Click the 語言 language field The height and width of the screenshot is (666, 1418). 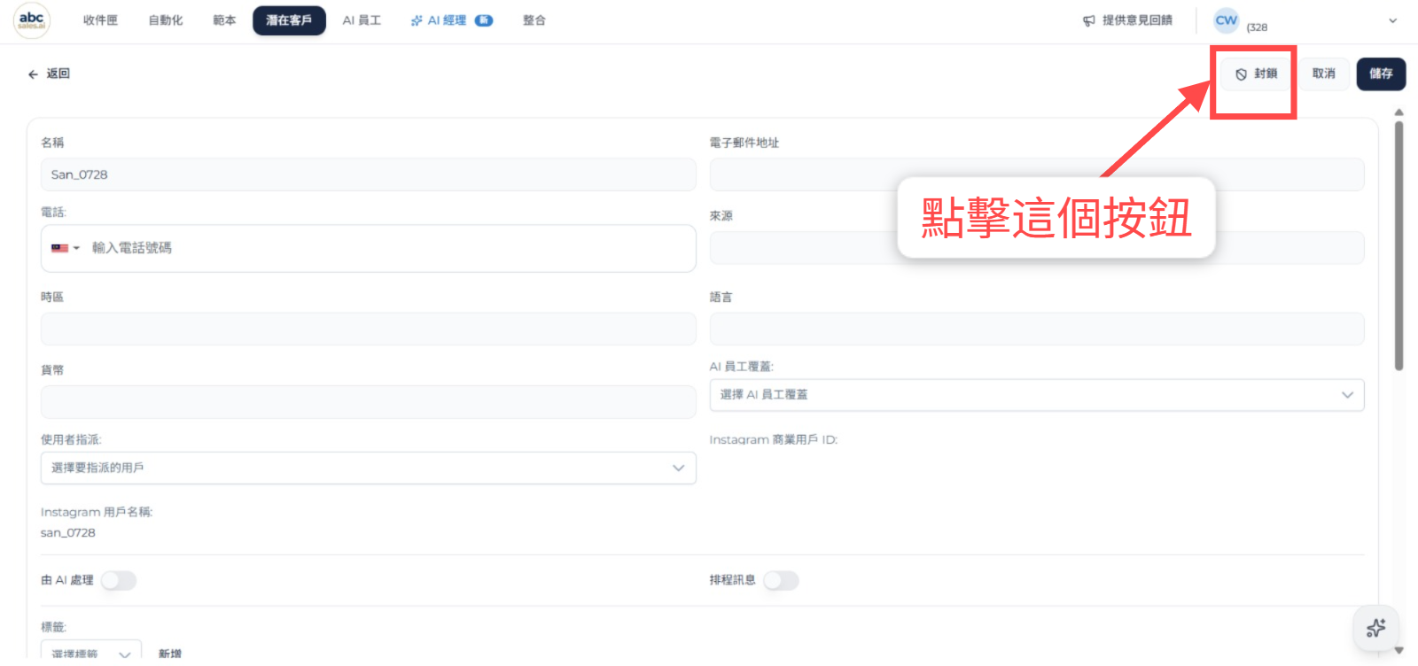point(1037,329)
